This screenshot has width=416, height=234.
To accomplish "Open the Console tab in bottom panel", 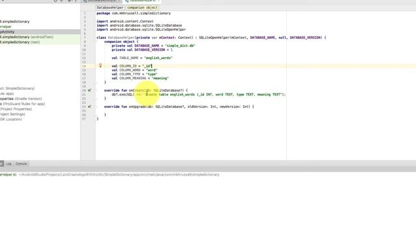I will (21, 164).
